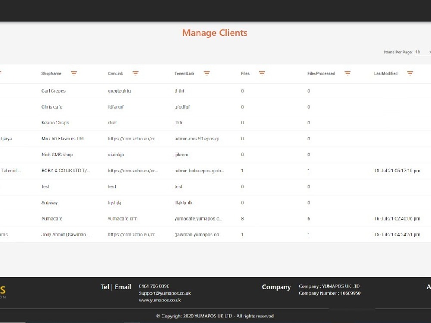
Task: Open the TenentLink column filter icon
Action: tap(207, 74)
